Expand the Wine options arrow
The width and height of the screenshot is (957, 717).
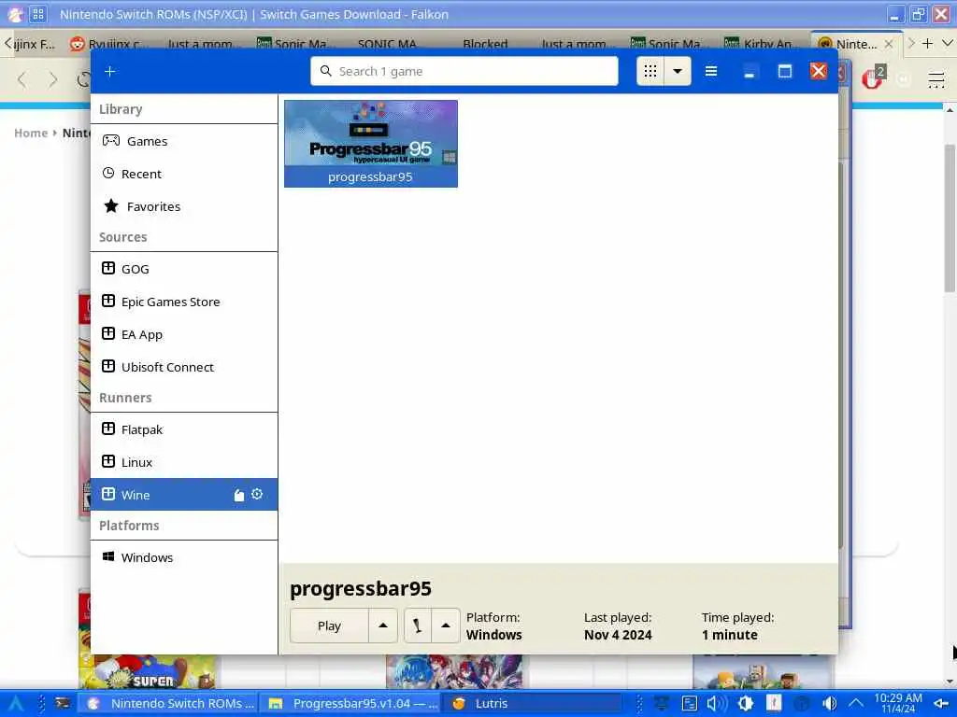pos(446,626)
